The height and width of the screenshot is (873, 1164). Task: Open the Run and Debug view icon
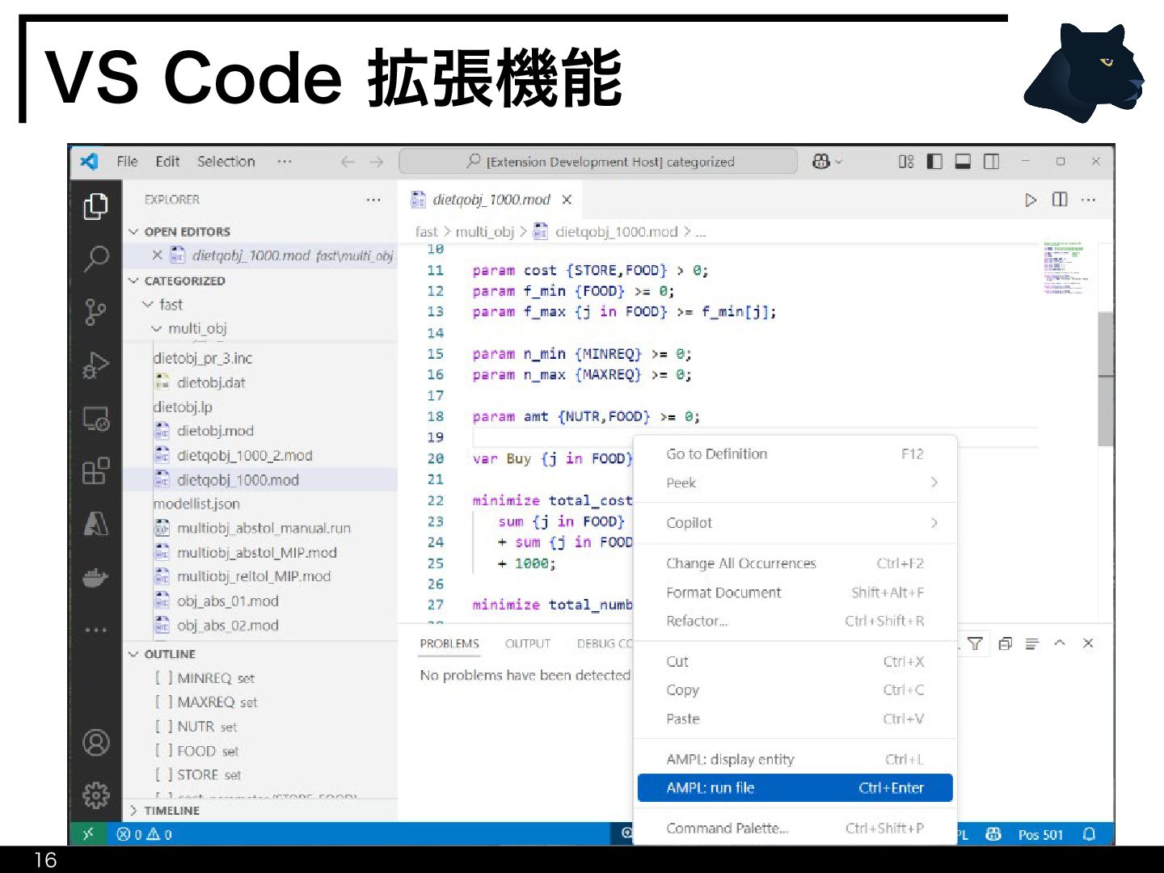pos(95,365)
